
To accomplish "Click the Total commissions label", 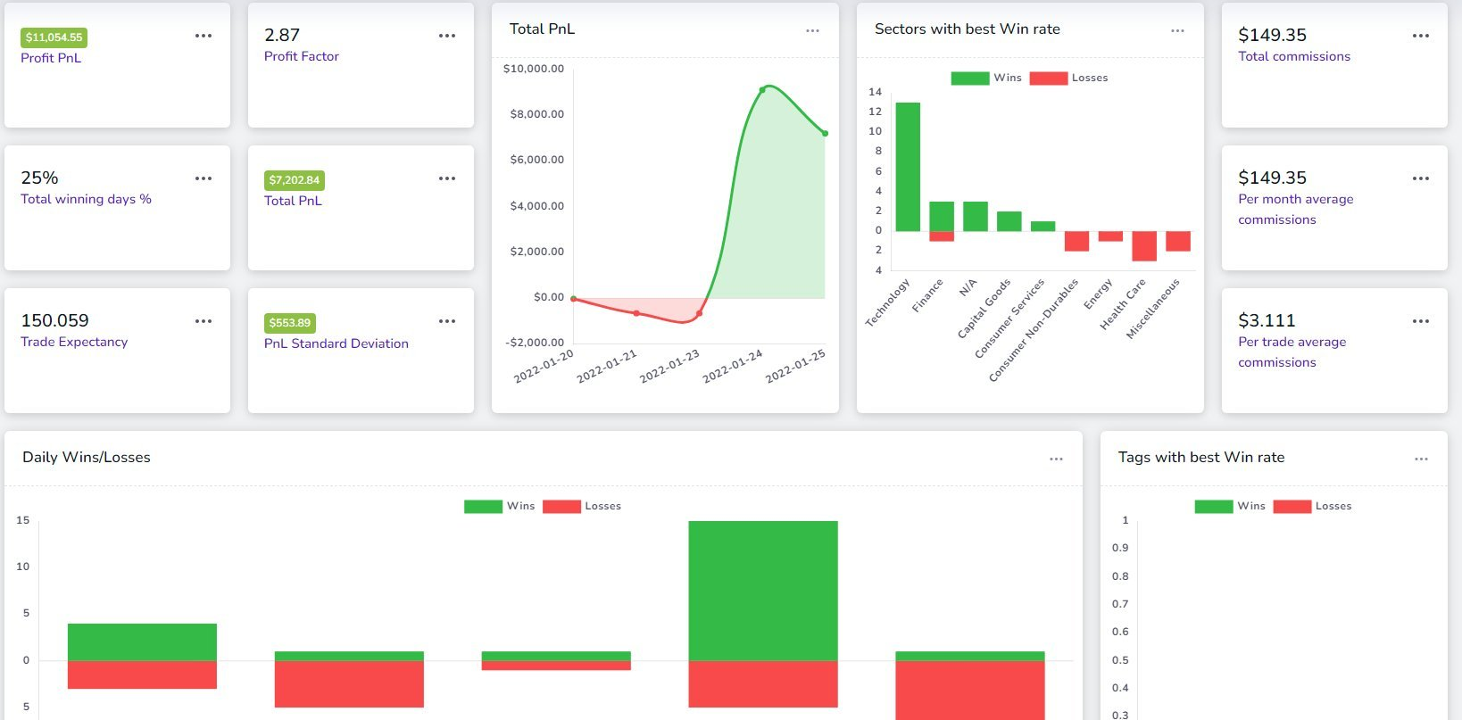I will coord(1294,56).
